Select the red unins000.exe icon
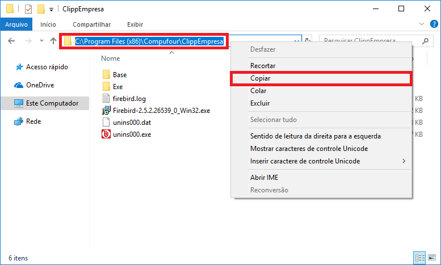 (106, 134)
